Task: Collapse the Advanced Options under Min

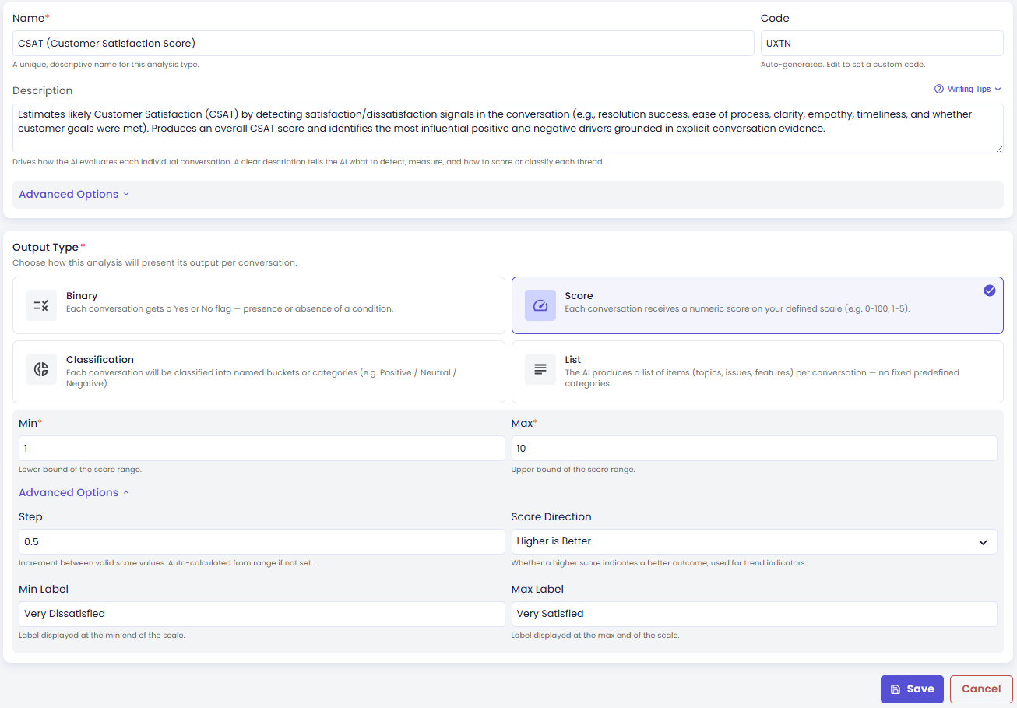Action: click(x=74, y=493)
